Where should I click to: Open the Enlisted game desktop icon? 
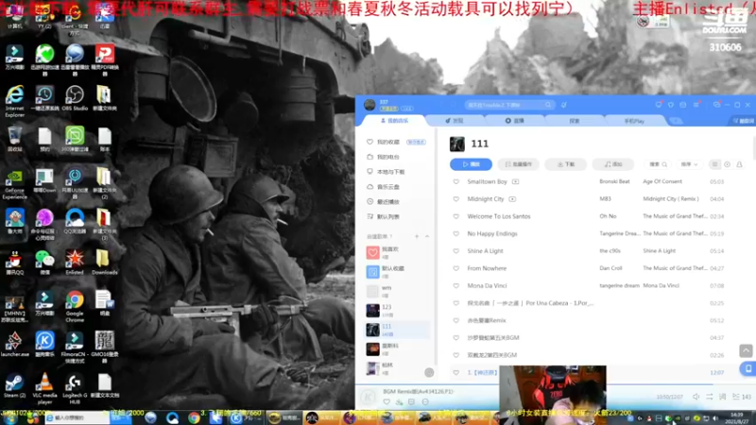pos(75,263)
